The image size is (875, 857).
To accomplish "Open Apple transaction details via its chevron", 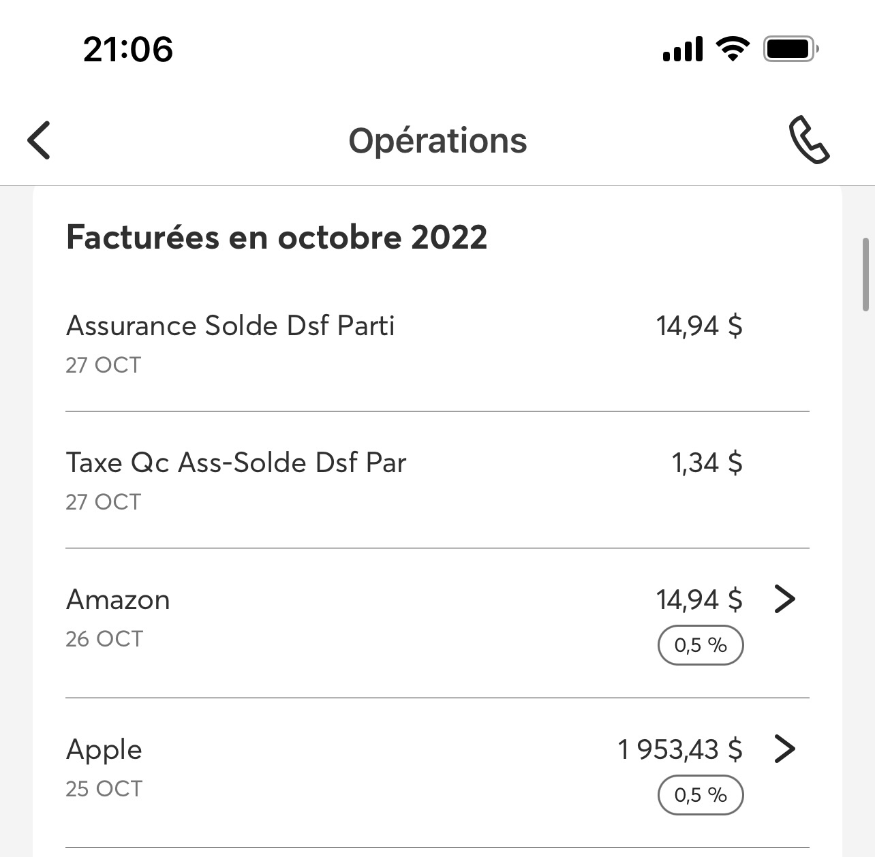I will (785, 749).
